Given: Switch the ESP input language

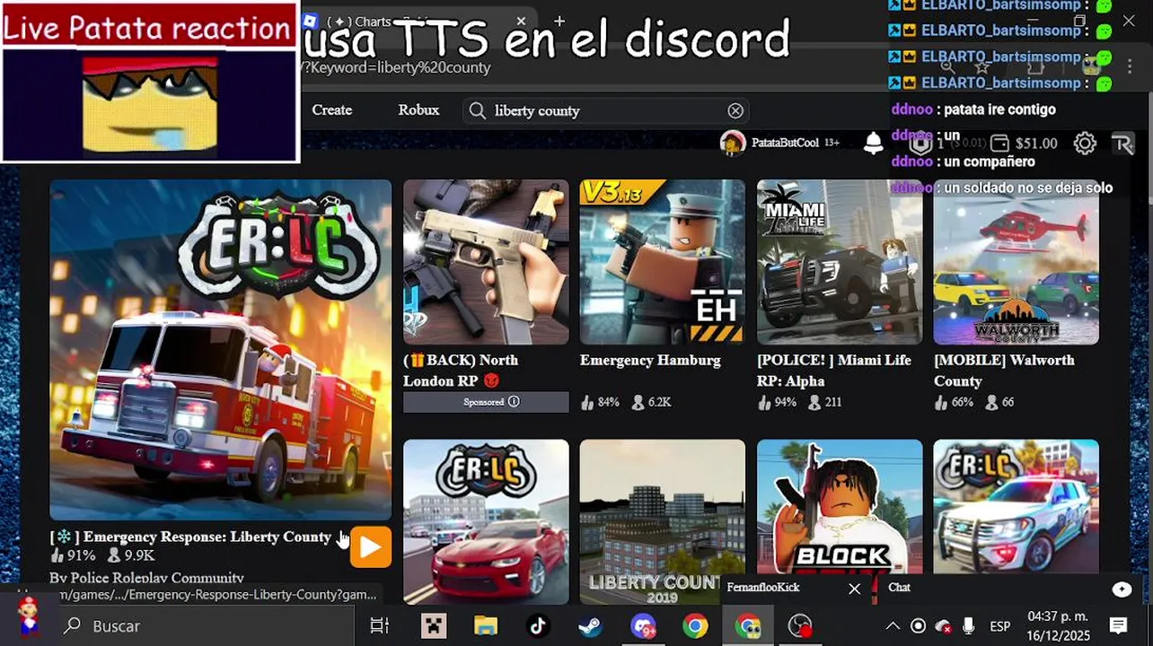Looking at the screenshot, I should [999, 625].
